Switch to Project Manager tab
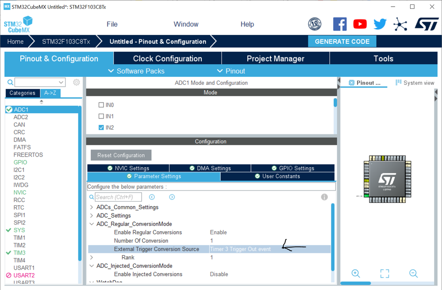Viewport: 442px width, 290px height. tap(275, 58)
